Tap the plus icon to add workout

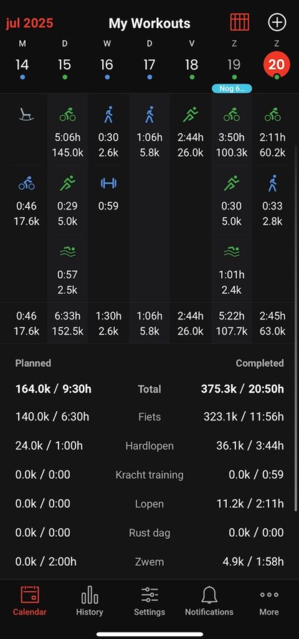(277, 22)
